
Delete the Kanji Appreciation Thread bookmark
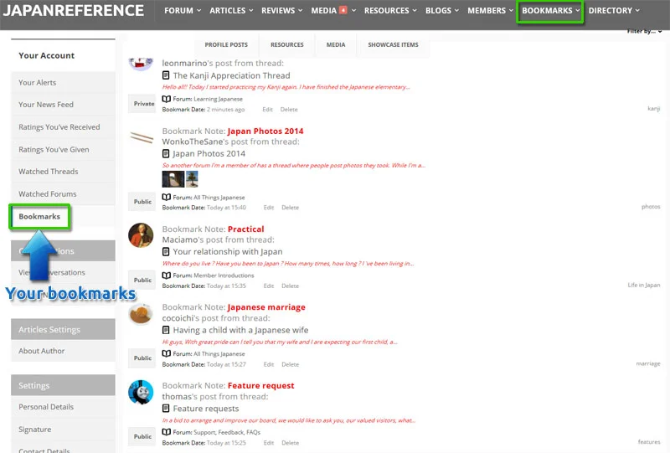tap(289, 110)
